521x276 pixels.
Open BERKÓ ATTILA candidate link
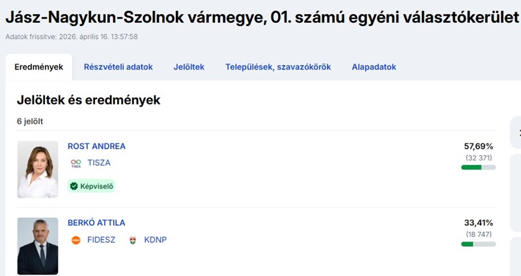coord(96,223)
